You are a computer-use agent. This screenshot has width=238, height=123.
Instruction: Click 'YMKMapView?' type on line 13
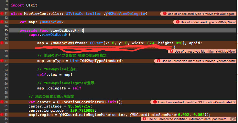(52, 22)
